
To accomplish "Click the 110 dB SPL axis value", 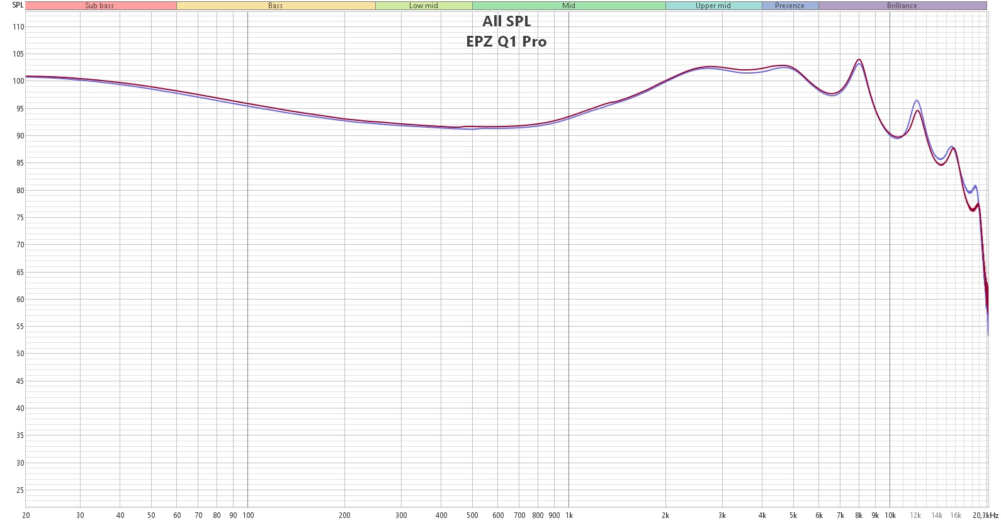I will tap(18, 27).
